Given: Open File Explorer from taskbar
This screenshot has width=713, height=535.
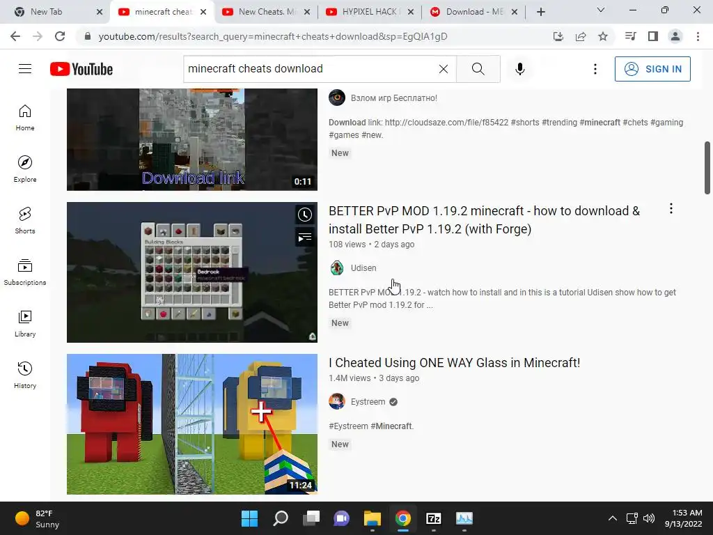Looking at the screenshot, I should tap(372, 518).
